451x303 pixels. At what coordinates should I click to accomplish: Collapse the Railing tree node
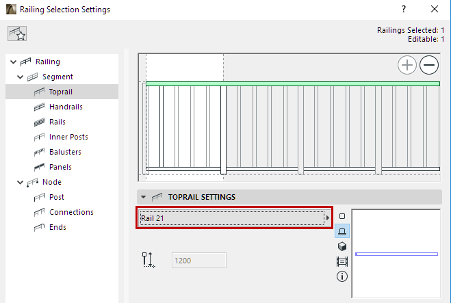[13, 62]
